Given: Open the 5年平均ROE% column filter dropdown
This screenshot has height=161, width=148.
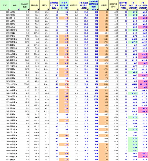Looking at the screenshot, I should point(68,10).
